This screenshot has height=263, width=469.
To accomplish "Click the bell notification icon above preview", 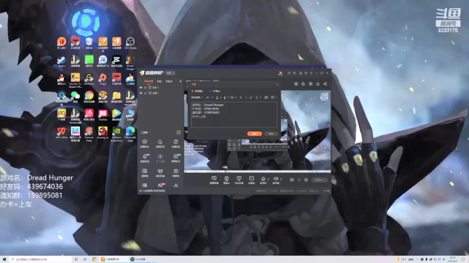I will (318, 84).
